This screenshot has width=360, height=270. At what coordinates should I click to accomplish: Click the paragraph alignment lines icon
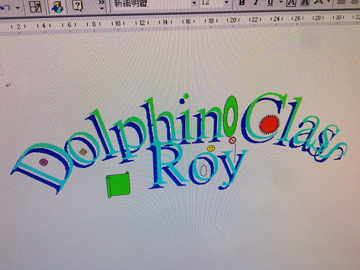pos(341,2)
